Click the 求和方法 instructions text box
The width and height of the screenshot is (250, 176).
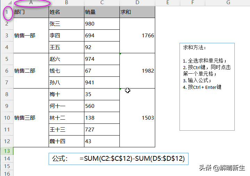tap(207, 87)
